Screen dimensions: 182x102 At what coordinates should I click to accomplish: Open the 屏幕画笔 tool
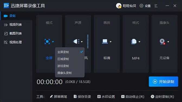pyautogui.click(x=58, y=97)
